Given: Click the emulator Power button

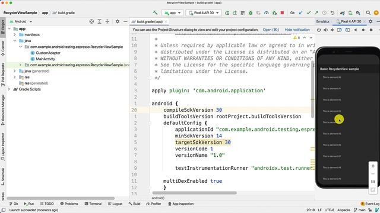Looking at the screenshot, I should (x=319, y=30).
